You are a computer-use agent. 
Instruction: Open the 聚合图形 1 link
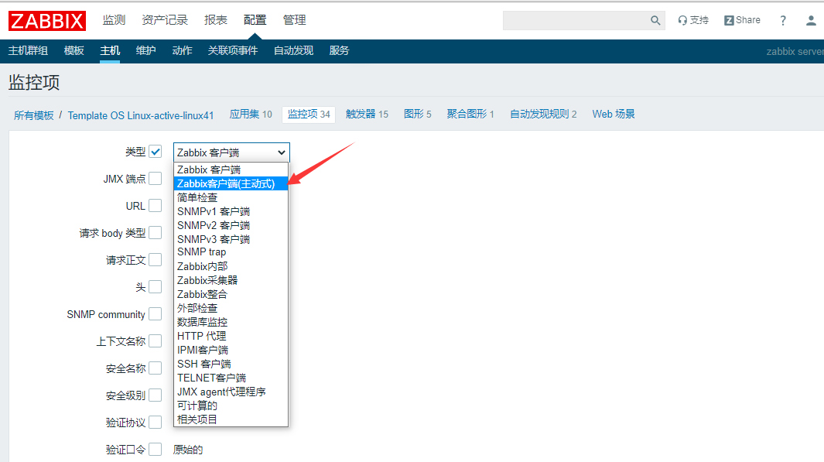[470, 114]
